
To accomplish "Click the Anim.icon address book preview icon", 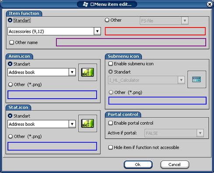I will (88, 72).
